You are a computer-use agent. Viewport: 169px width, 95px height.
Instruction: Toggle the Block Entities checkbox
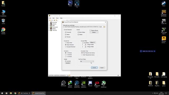[x=78, y=32]
